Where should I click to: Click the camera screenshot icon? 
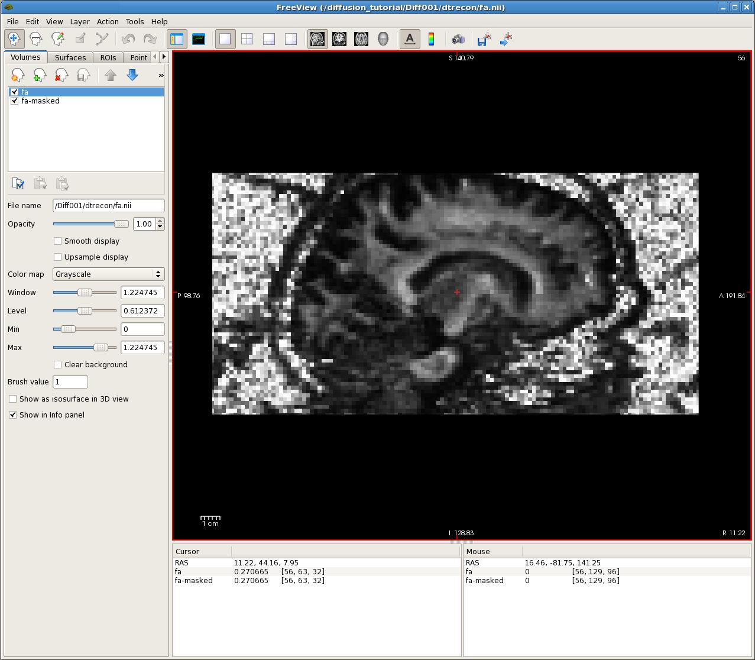[458, 39]
